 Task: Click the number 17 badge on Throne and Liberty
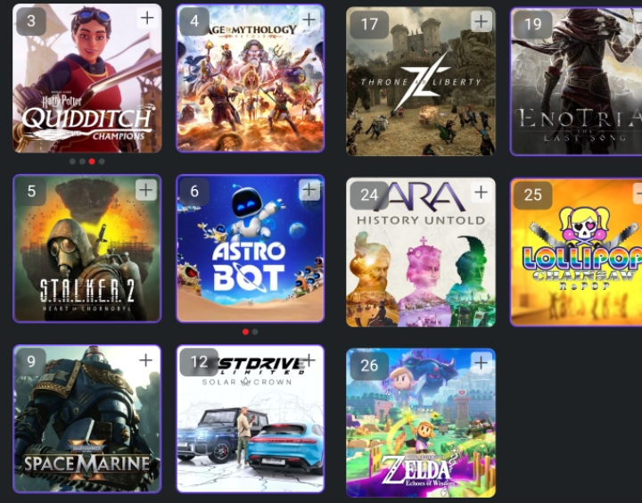pos(369,25)
